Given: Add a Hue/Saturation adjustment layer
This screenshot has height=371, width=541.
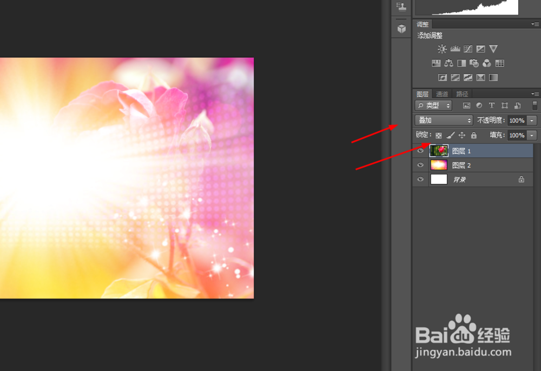Looking at the screenshot, I should coord(436,63).
